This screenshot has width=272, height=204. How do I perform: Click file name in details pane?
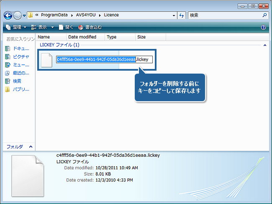(x=108, y=155)
